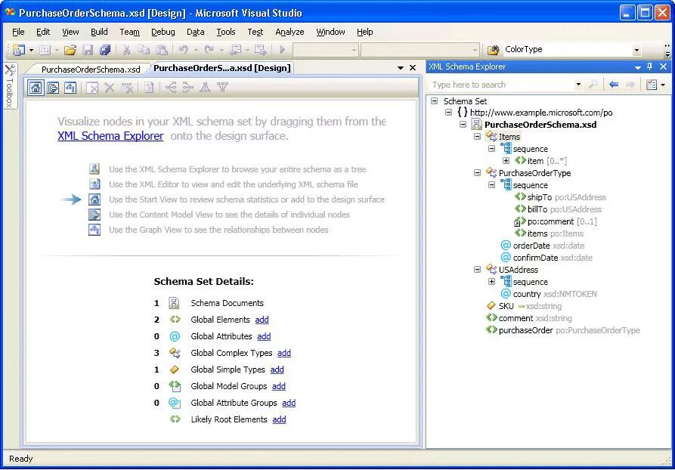Select the SKU simple type node
The image size is (675, 470).
point(524,307)
